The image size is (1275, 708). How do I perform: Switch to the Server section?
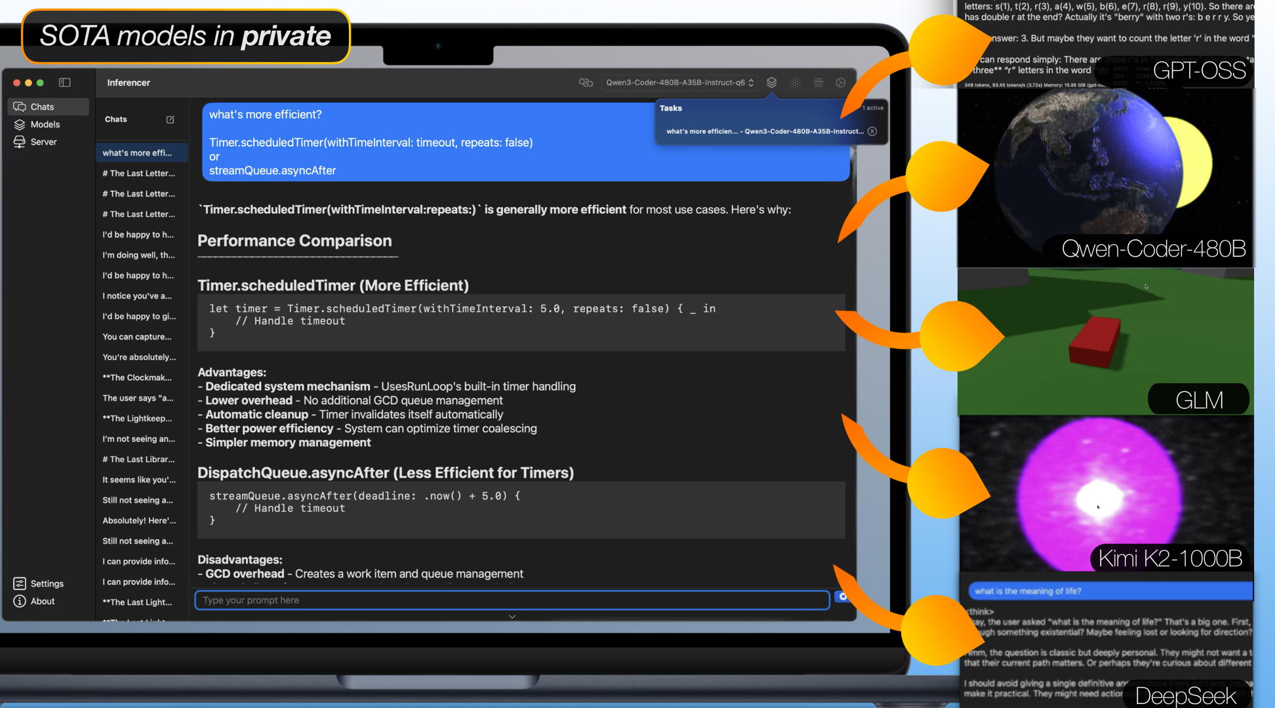click(x=43, y=142)
